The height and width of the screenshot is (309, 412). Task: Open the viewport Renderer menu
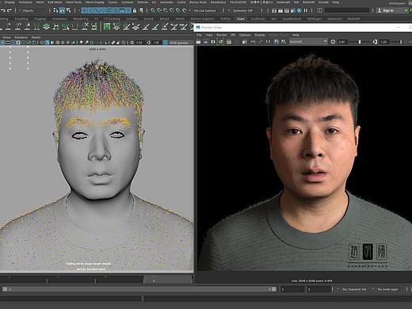click(21, 37)
